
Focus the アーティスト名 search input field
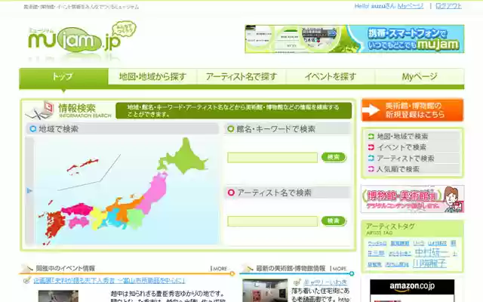click(272, 221)
